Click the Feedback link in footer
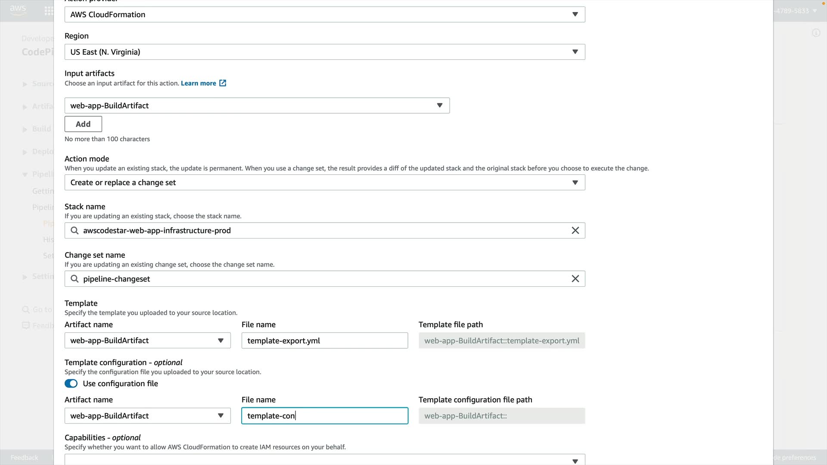This screenshot has width=827, height=465. coord(24,457)
